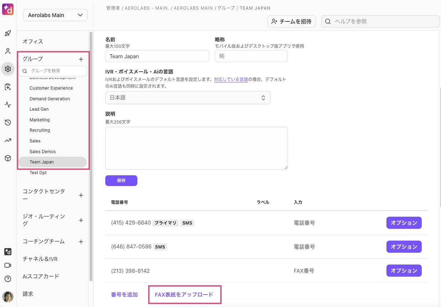Click the analytics trend arrow icon

8,140
